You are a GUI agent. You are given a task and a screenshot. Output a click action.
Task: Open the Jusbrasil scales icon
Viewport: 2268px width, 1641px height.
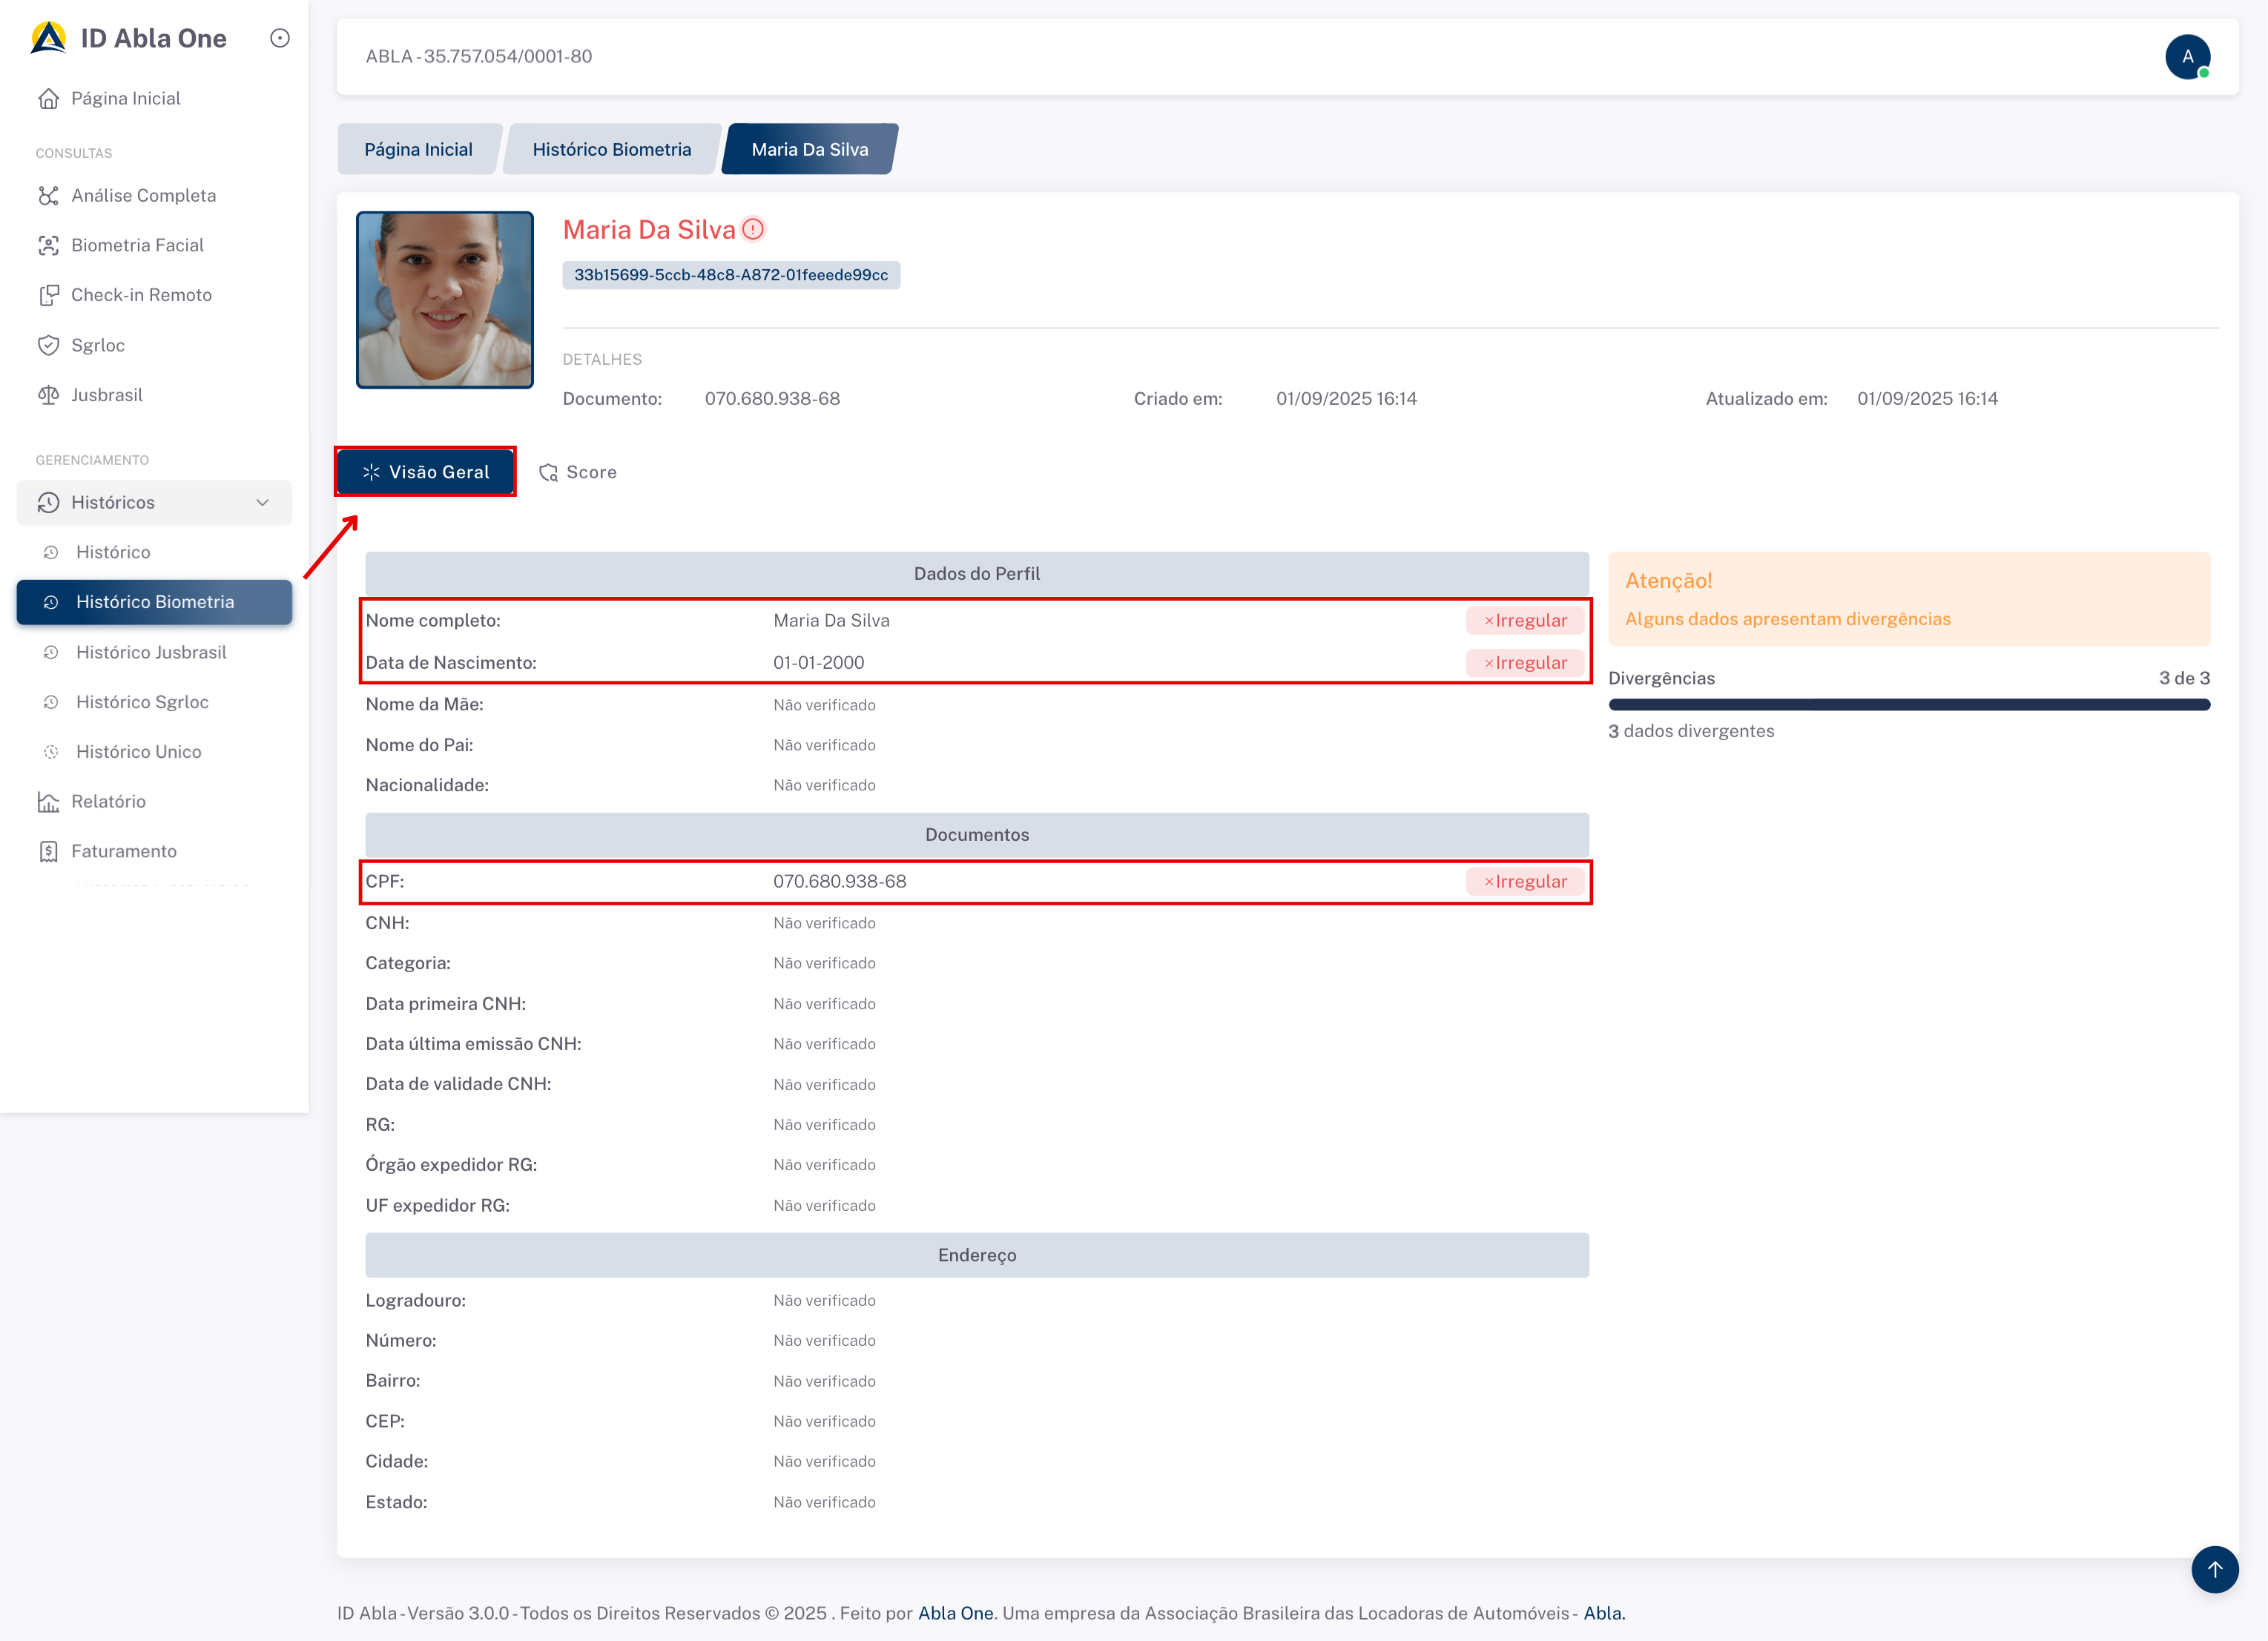(48, 395)
